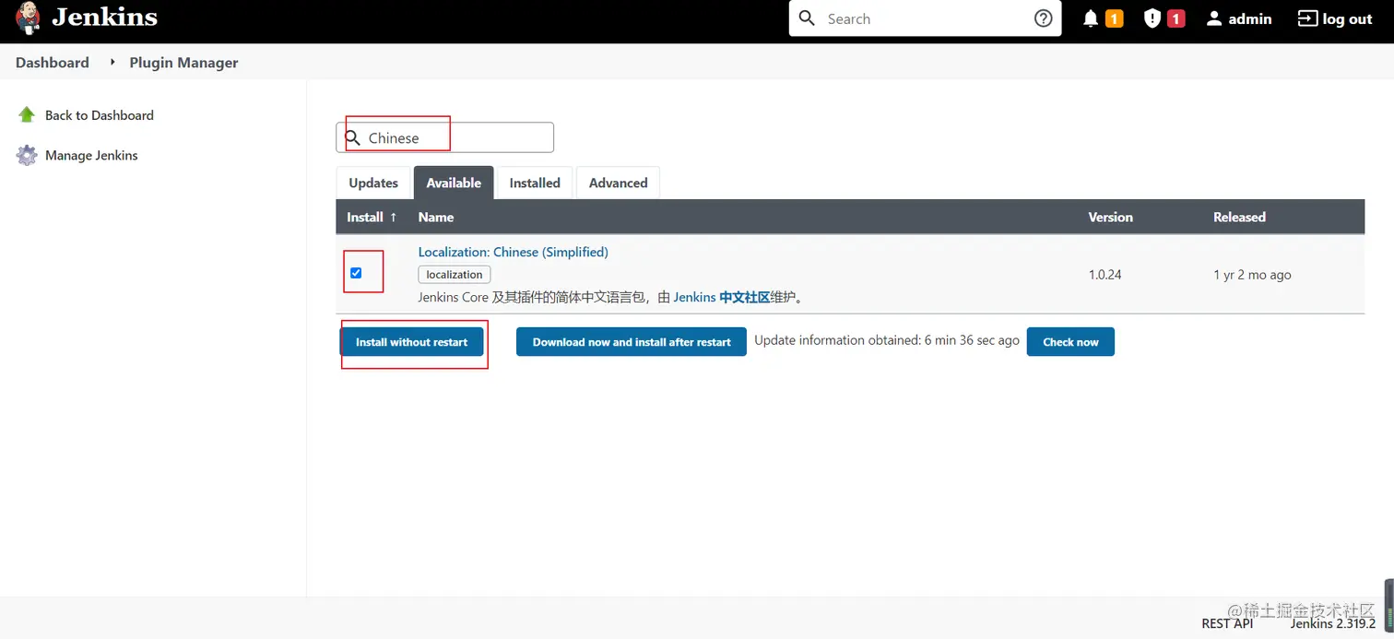Click the Version column header
The width and height of the screenshot is (1394, 639).
pyautogui.click(x=1110, y=217)
